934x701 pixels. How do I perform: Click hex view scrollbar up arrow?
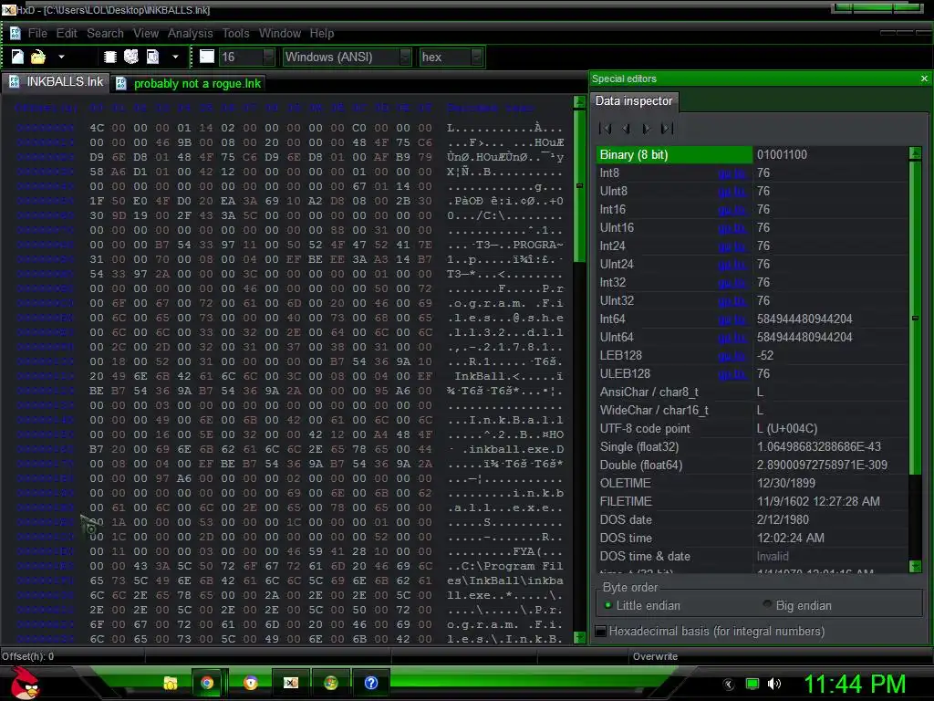[579, 102]
